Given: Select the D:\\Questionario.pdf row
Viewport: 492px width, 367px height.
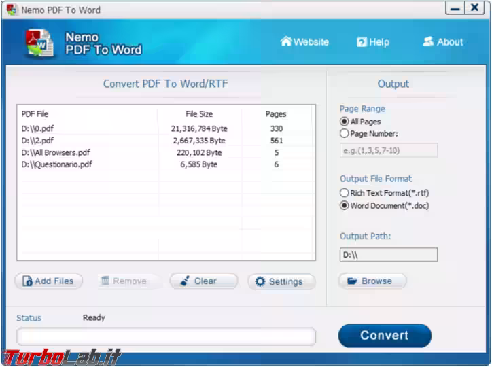Looking at the screenshot, I should tap(166, 164).
